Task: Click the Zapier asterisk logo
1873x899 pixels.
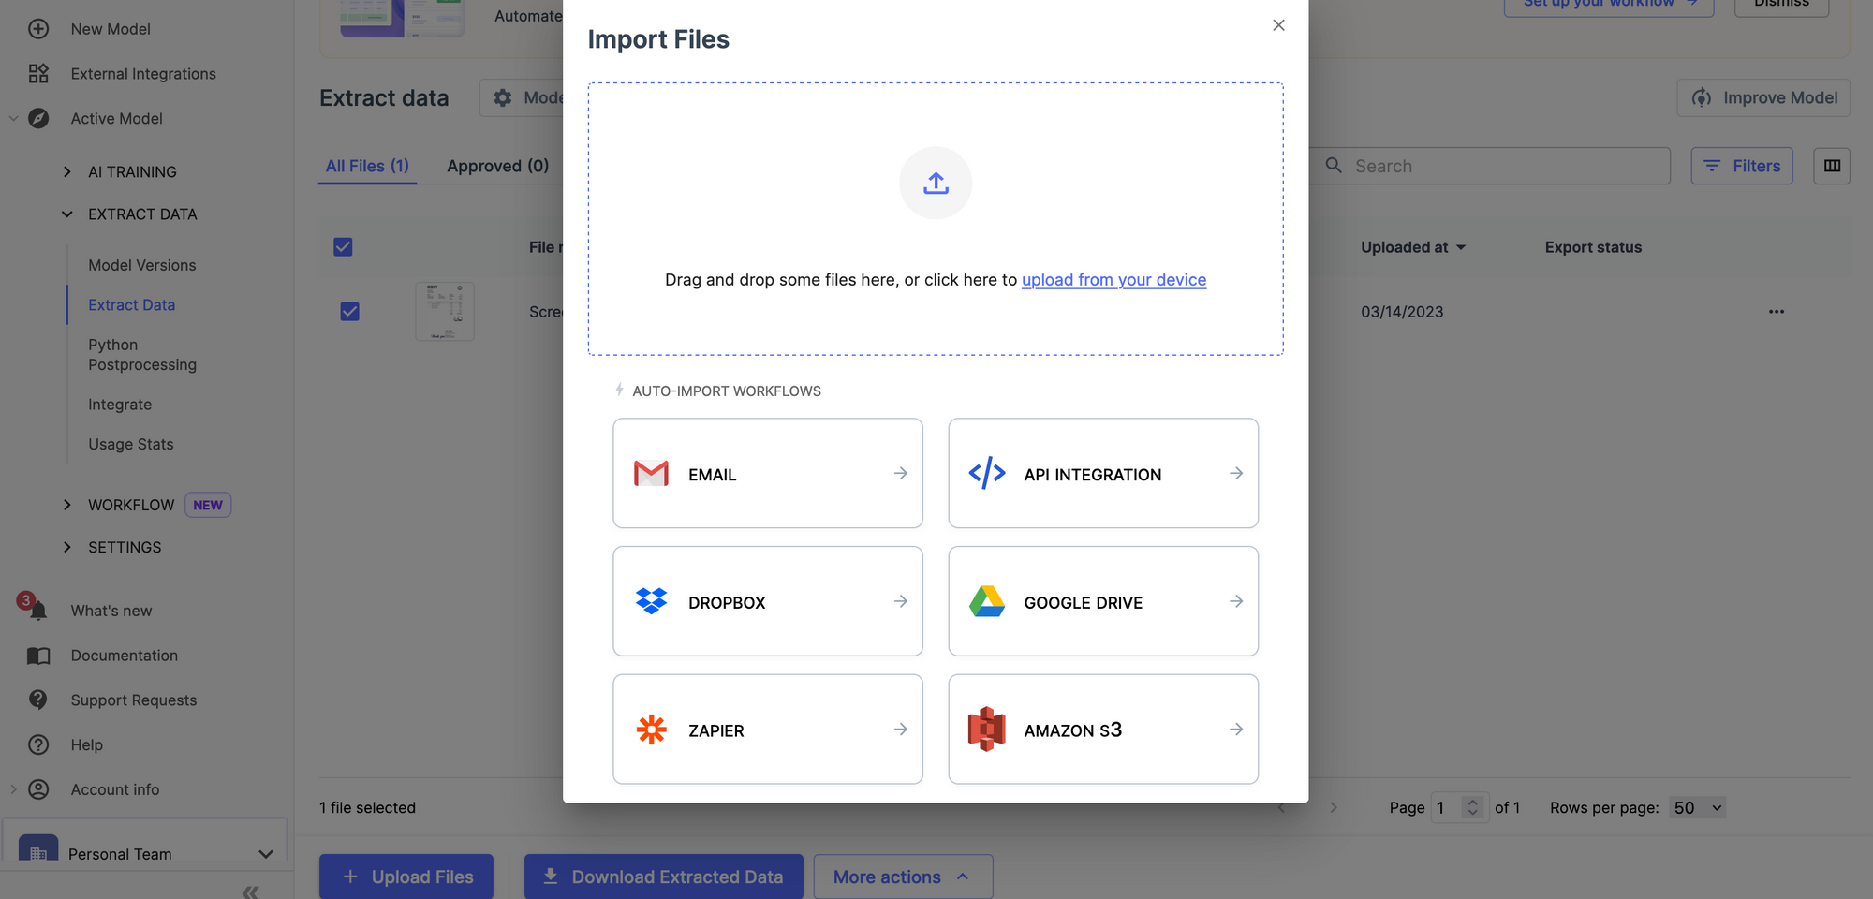Action: tap(651, 730)
